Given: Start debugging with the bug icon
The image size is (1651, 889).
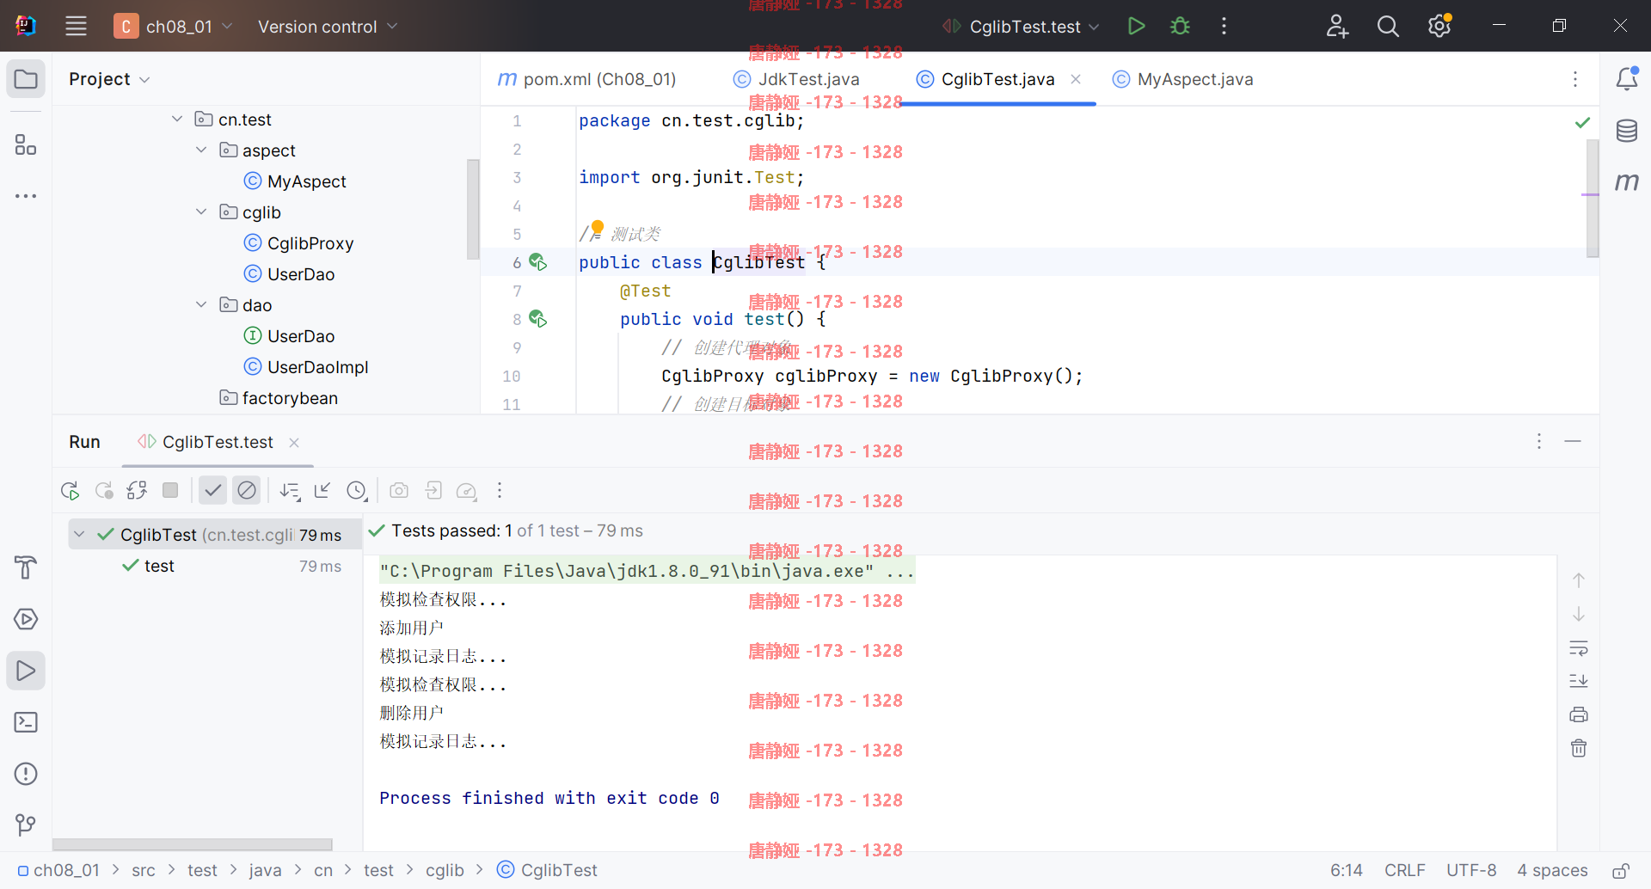Looking at the screenshot, I should [1180, 26].
